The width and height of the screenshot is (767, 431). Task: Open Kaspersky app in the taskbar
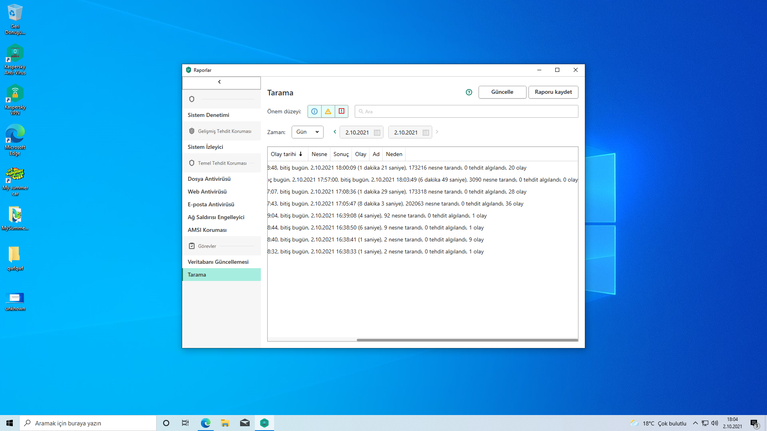[264, 423]
